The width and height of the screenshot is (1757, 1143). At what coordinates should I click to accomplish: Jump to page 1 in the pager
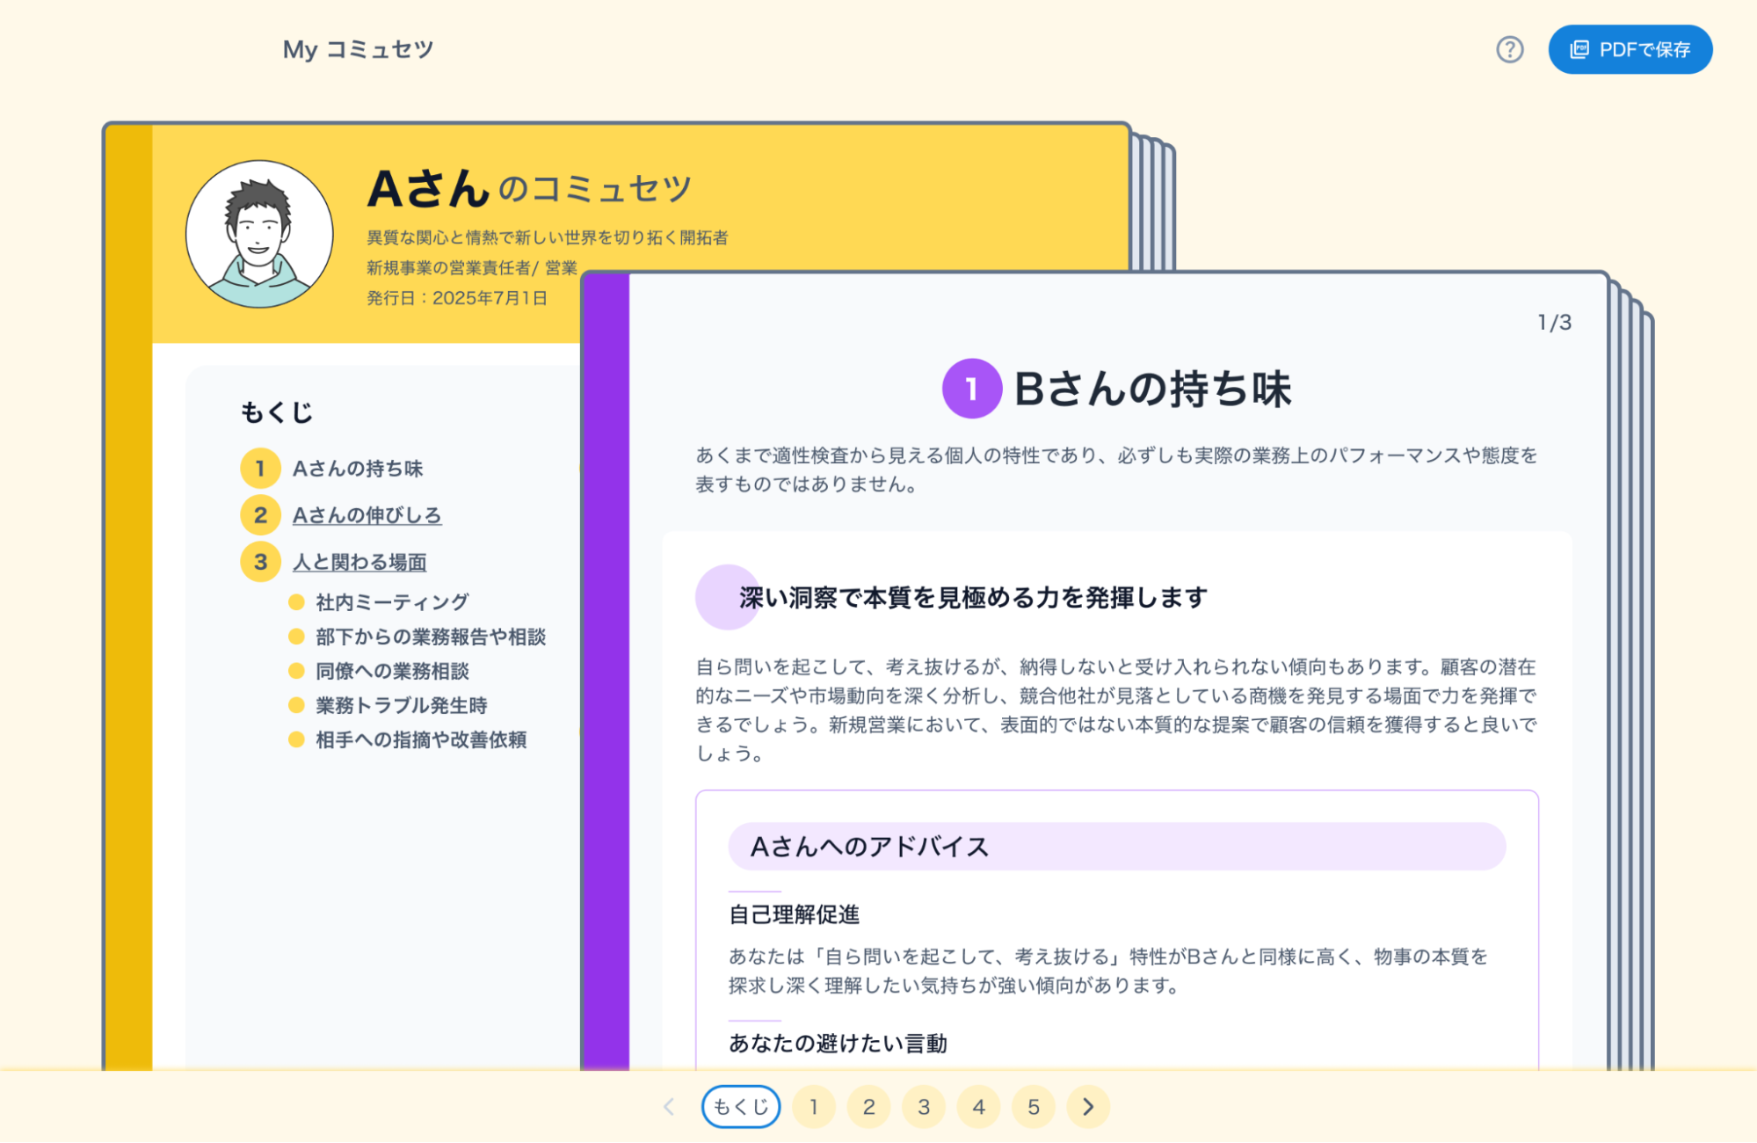[x=814, y=1107]
